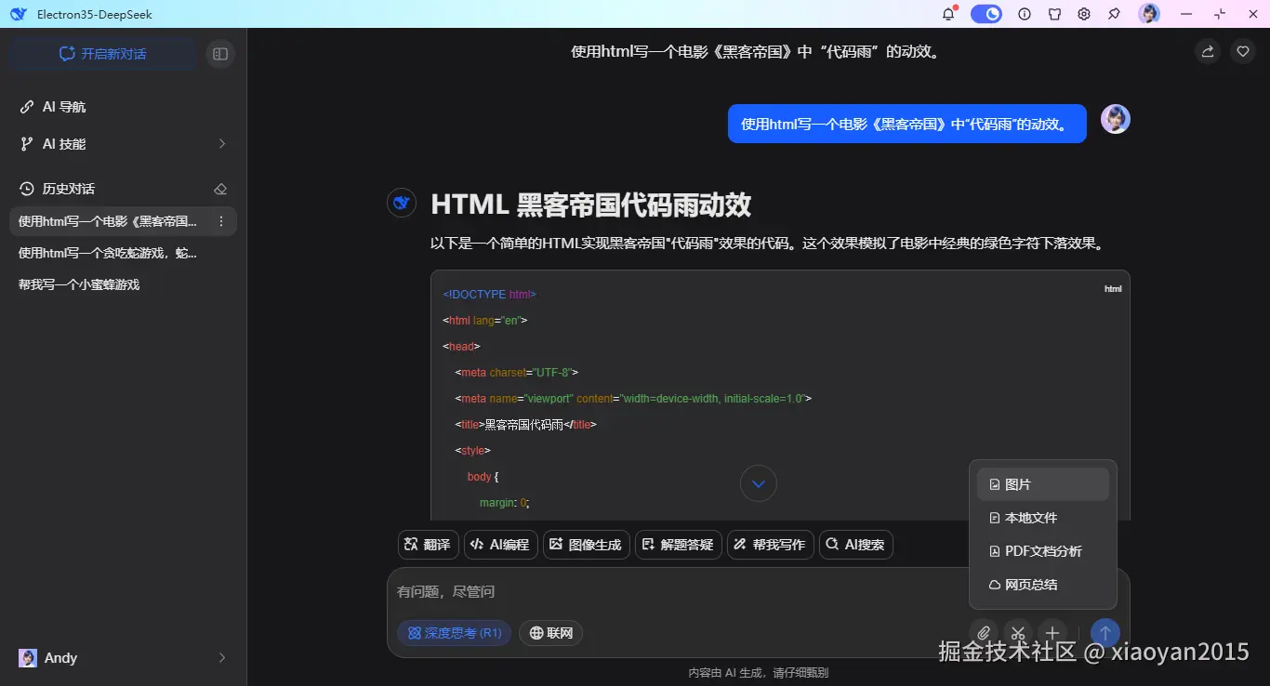Screen dimensions: 1270x686
Task: Click the paperclip attachment icon in the input area
Action: pyautogui.click(x=984, y=633)
